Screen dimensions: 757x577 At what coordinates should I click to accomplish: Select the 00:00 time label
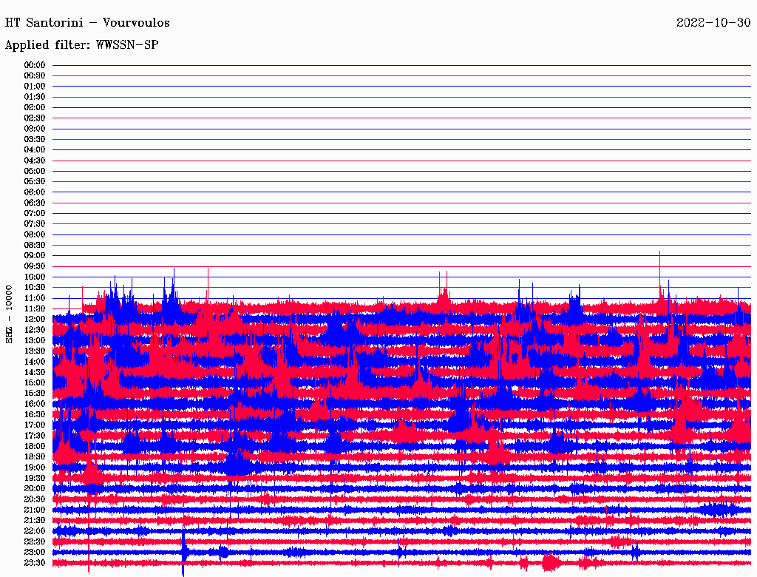coord(35,65)
